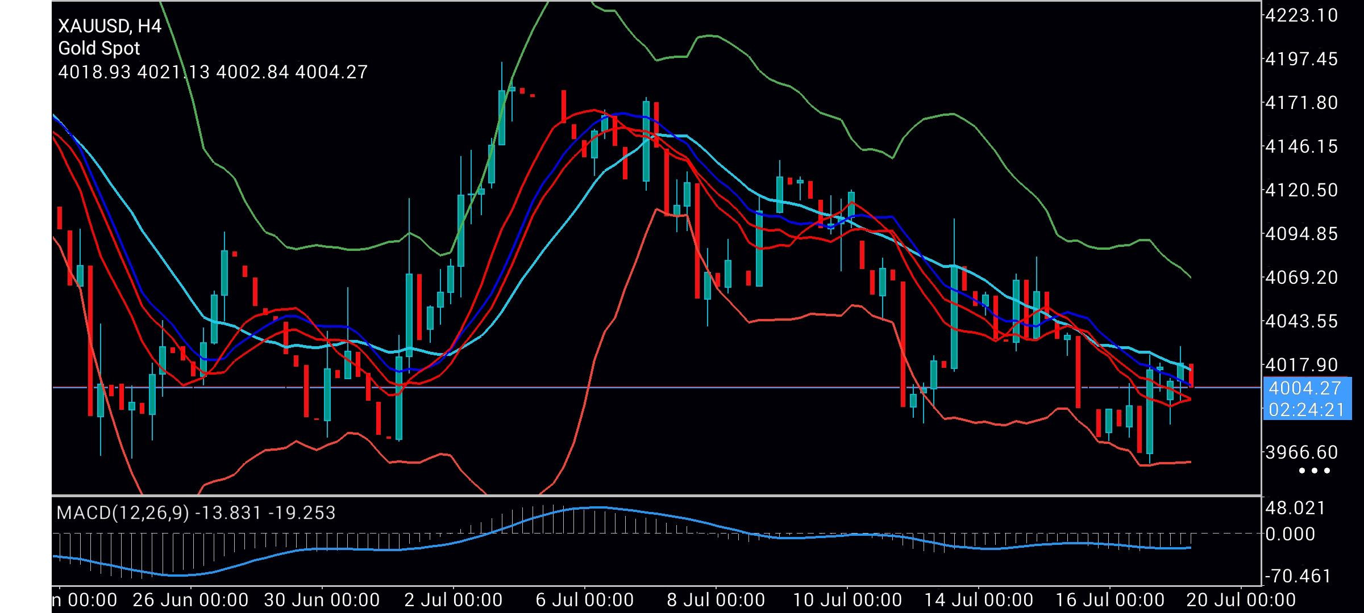Viewport: 1364px width, 613px height.
Task: Click price scale label 4197.45
Action: [1301, 59]
